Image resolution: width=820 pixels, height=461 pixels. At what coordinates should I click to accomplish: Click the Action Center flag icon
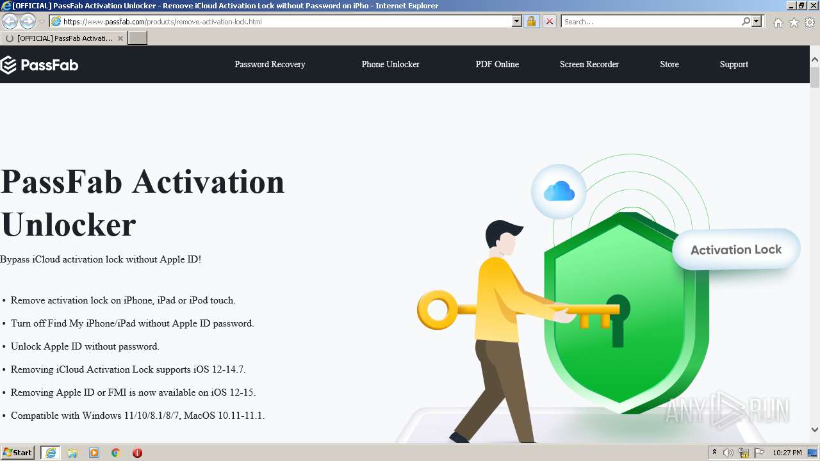click(758, 453)
